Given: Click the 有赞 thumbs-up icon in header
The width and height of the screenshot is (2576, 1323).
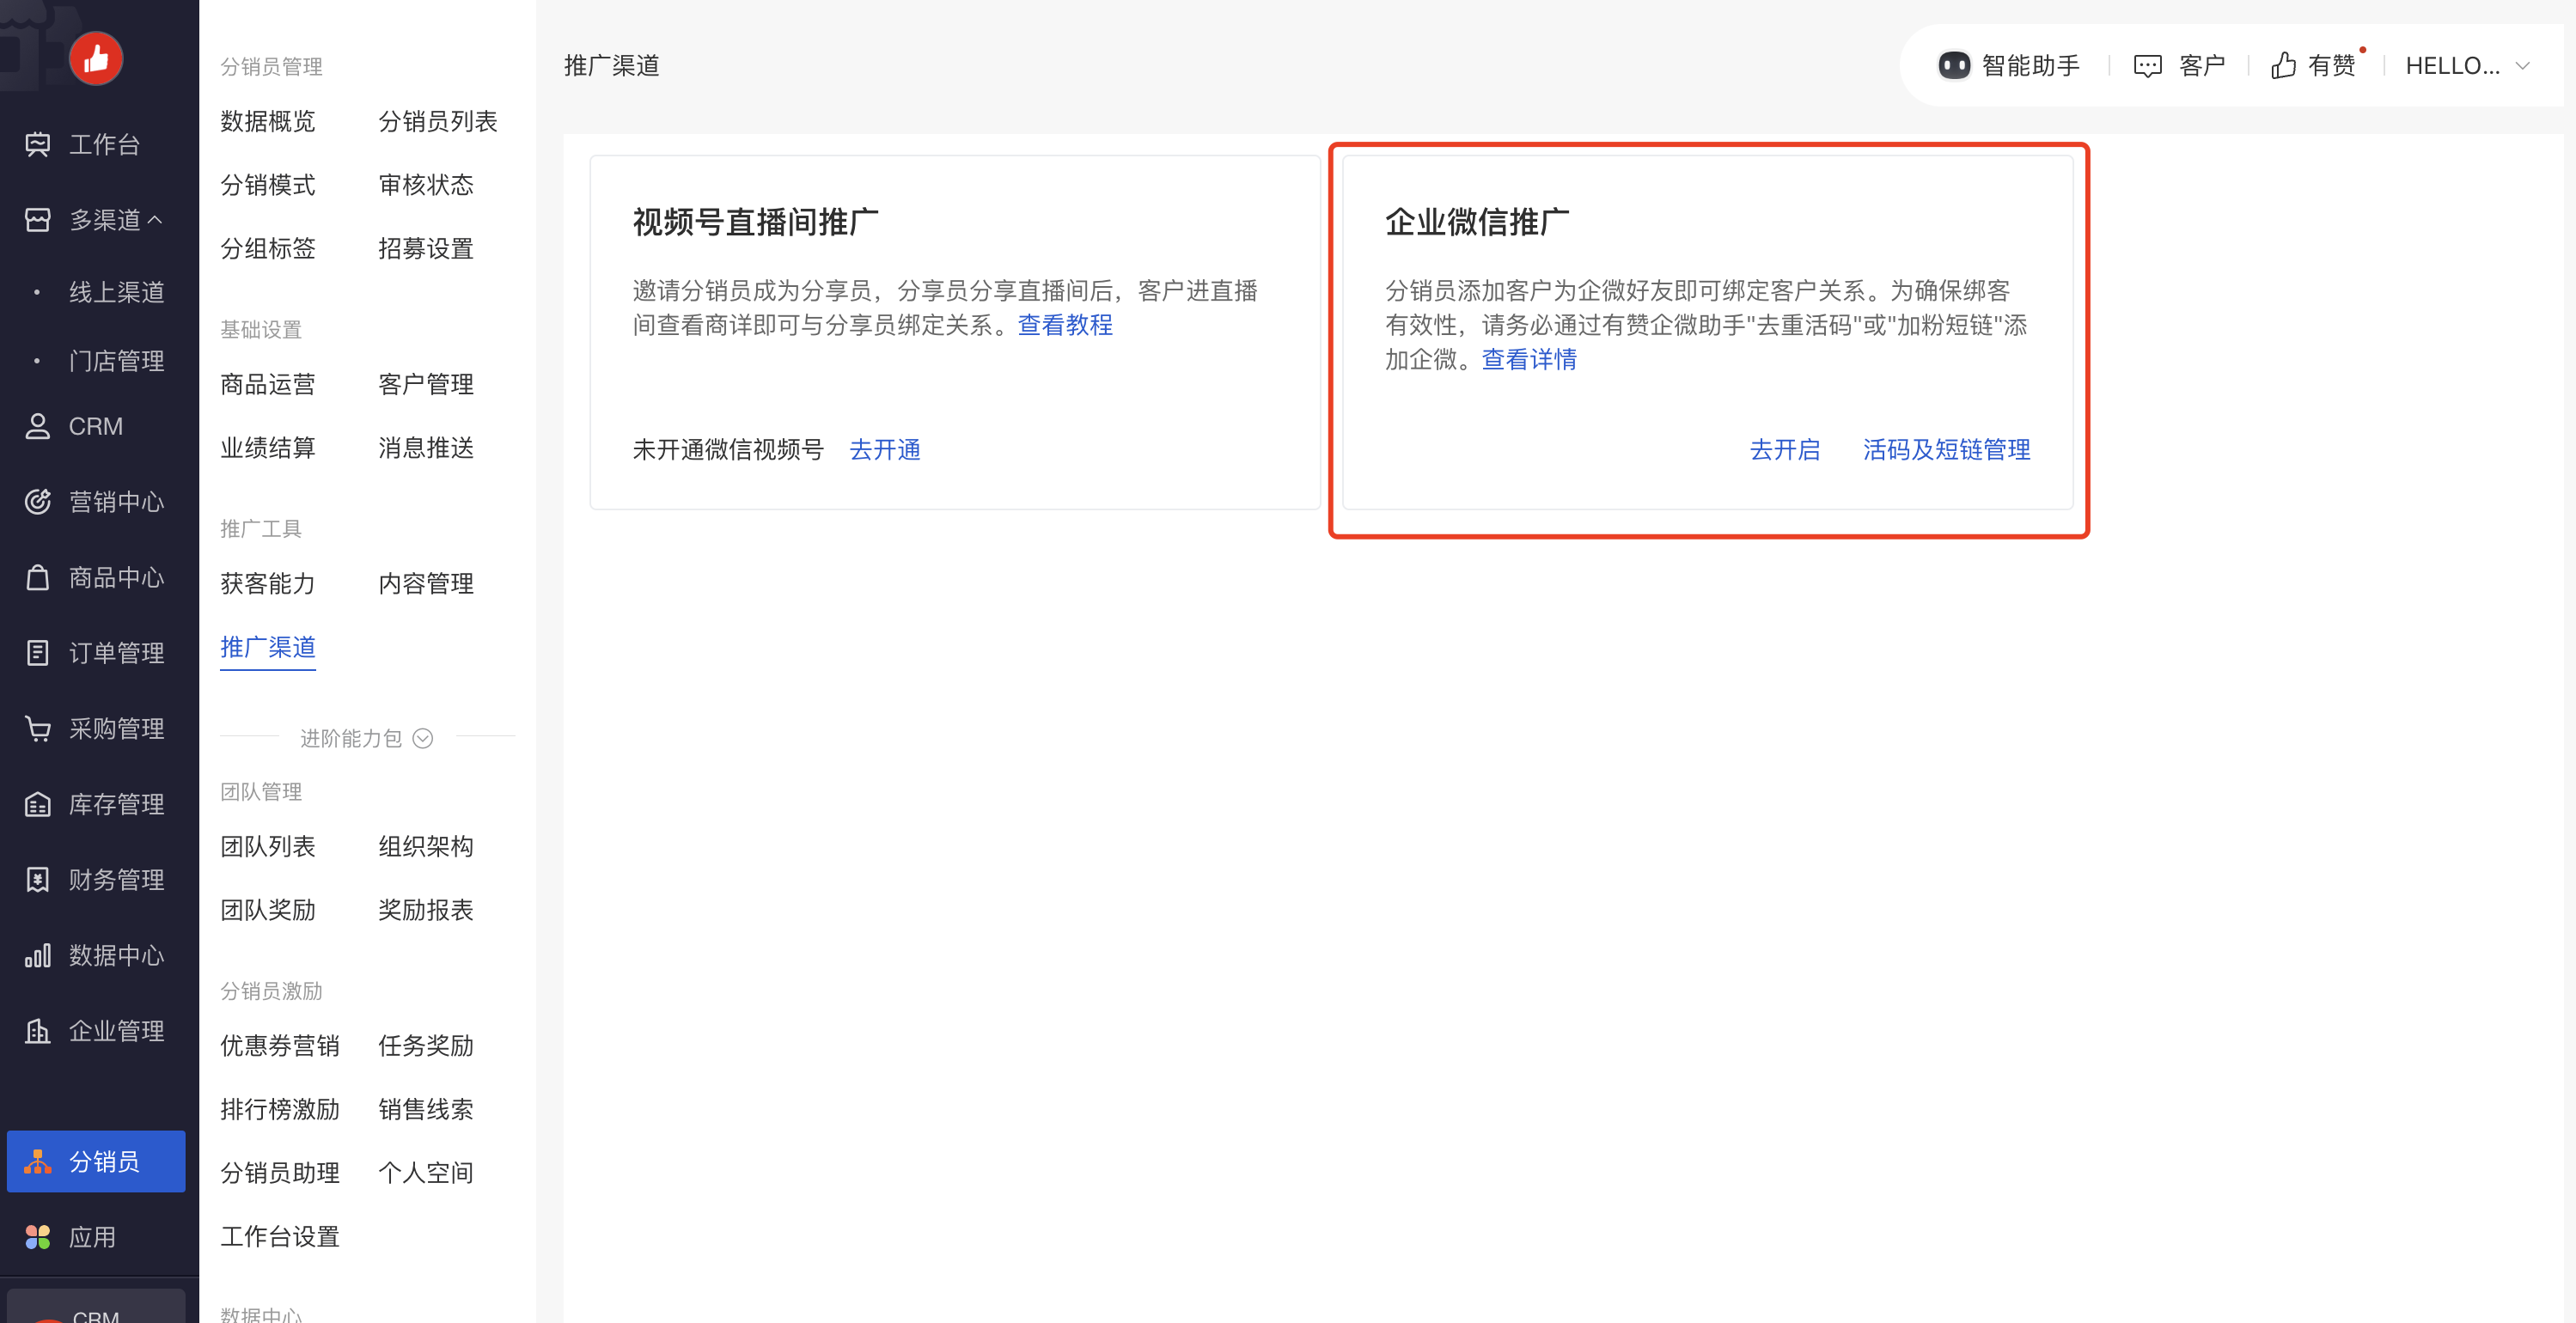Looking at the screenshot, I should (2283, 66).
